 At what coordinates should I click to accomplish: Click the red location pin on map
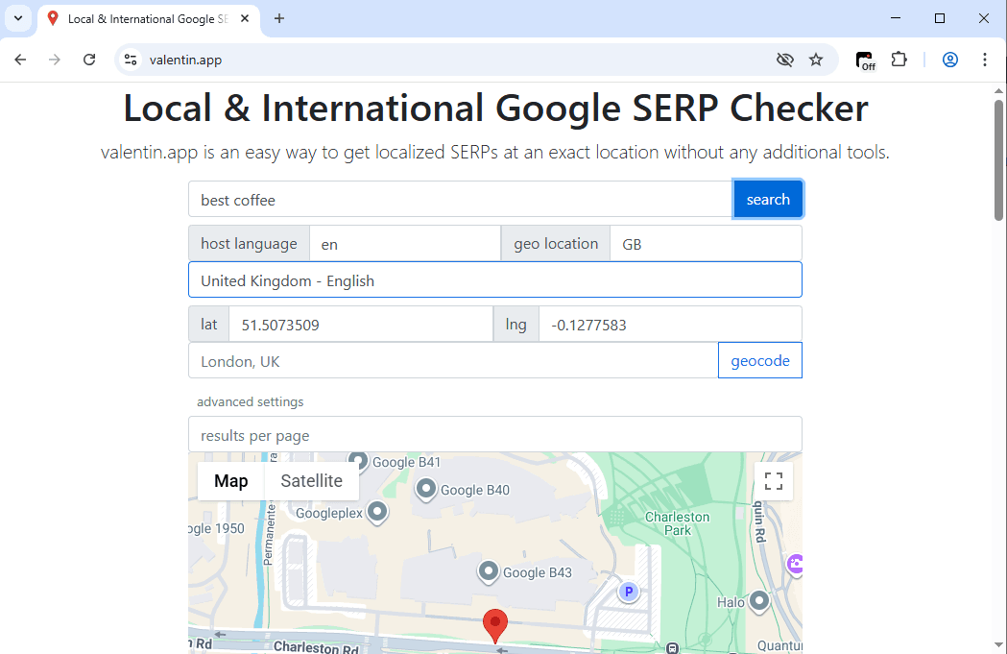(495, 624)
